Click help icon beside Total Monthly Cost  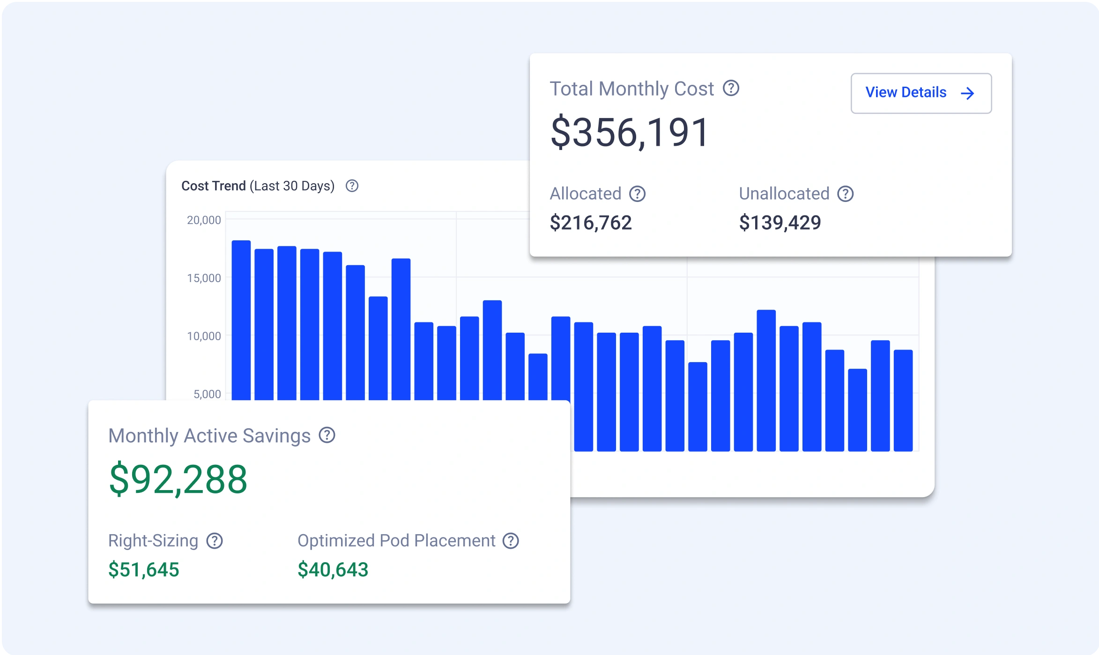(x=731, y=88)
